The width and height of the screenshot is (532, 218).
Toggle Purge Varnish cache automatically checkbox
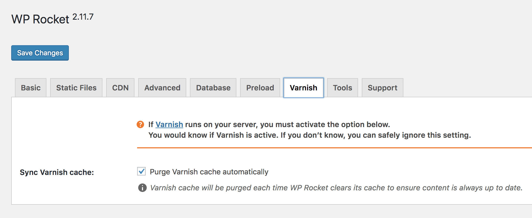click(x=141, y=171)
